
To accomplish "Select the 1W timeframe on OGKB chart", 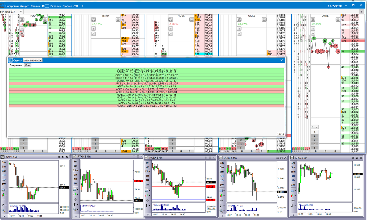I will click(222, 184).
